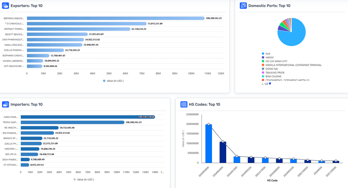
Task: Toggle Importers Value (in USD) legend
Action: [84, 180]
